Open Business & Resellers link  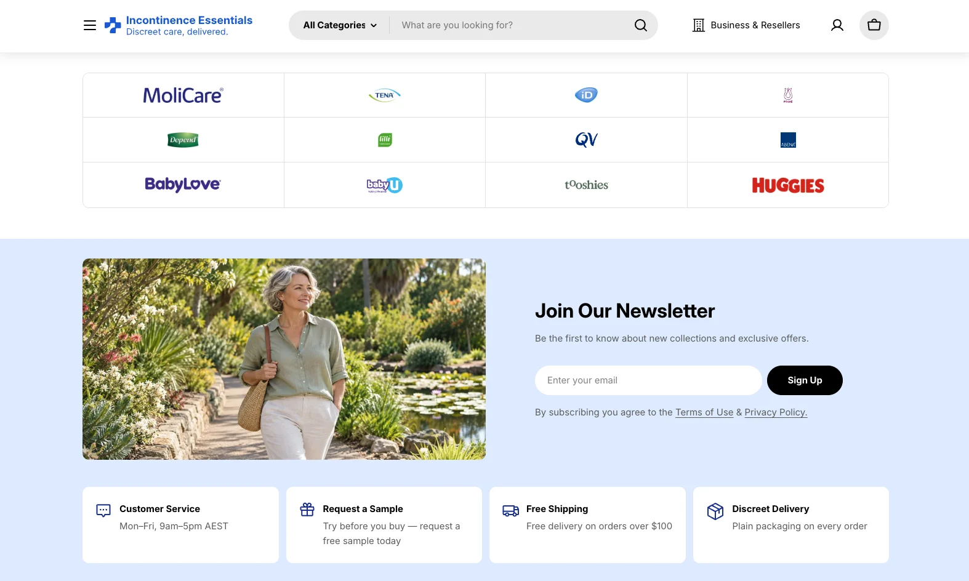pos(746,25)
